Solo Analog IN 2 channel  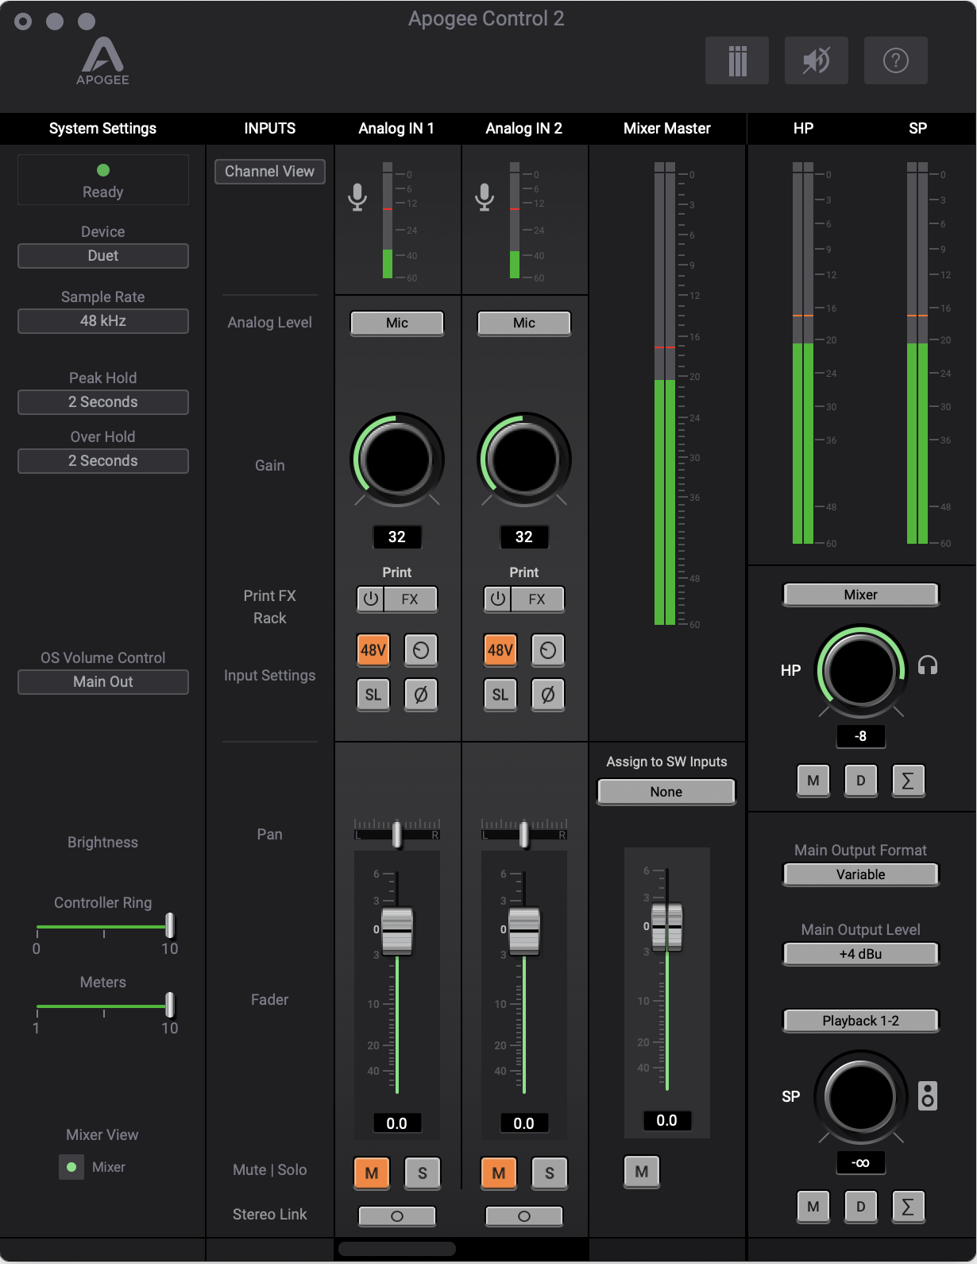click(x=550, y=1173)
